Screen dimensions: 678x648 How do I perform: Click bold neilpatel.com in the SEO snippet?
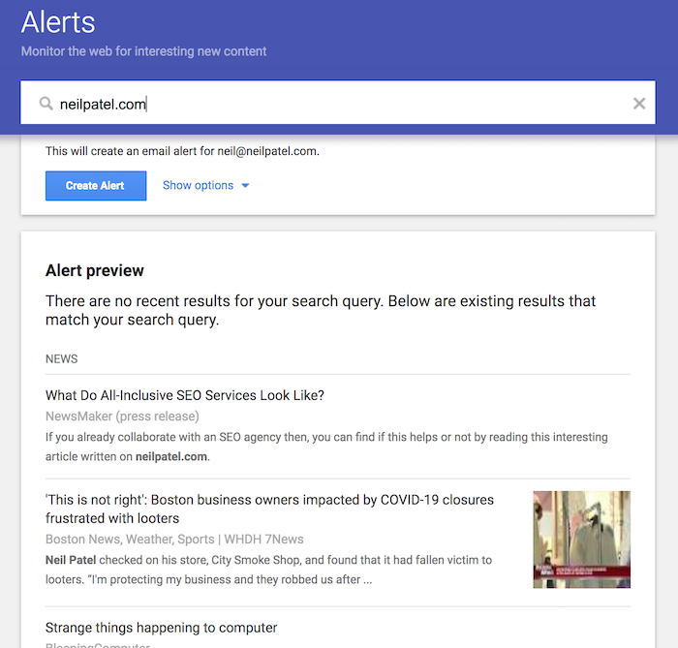[x=170, y=456]
